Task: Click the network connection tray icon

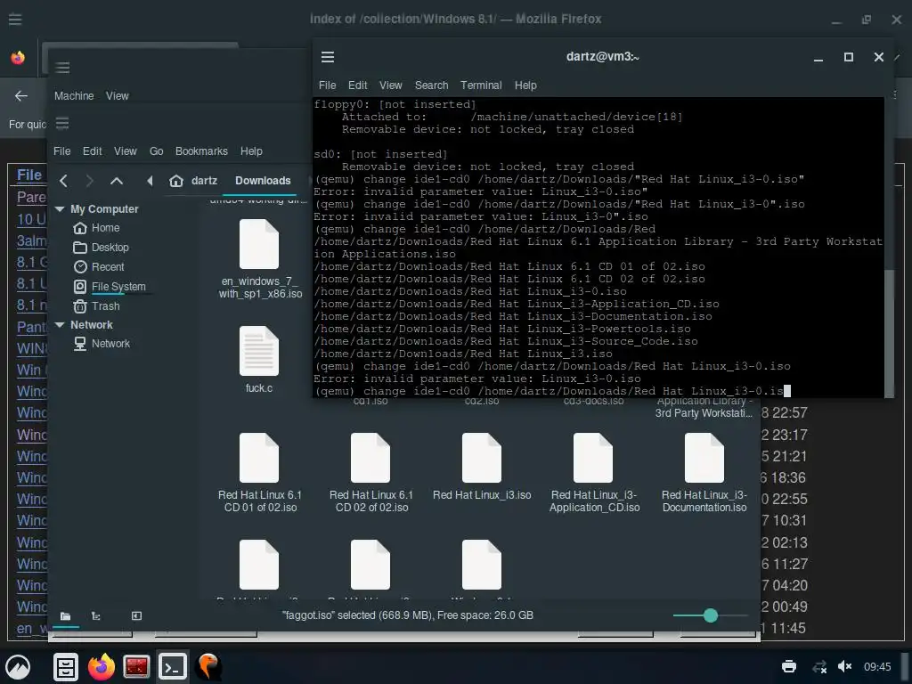Action: [x=819, y=666]
